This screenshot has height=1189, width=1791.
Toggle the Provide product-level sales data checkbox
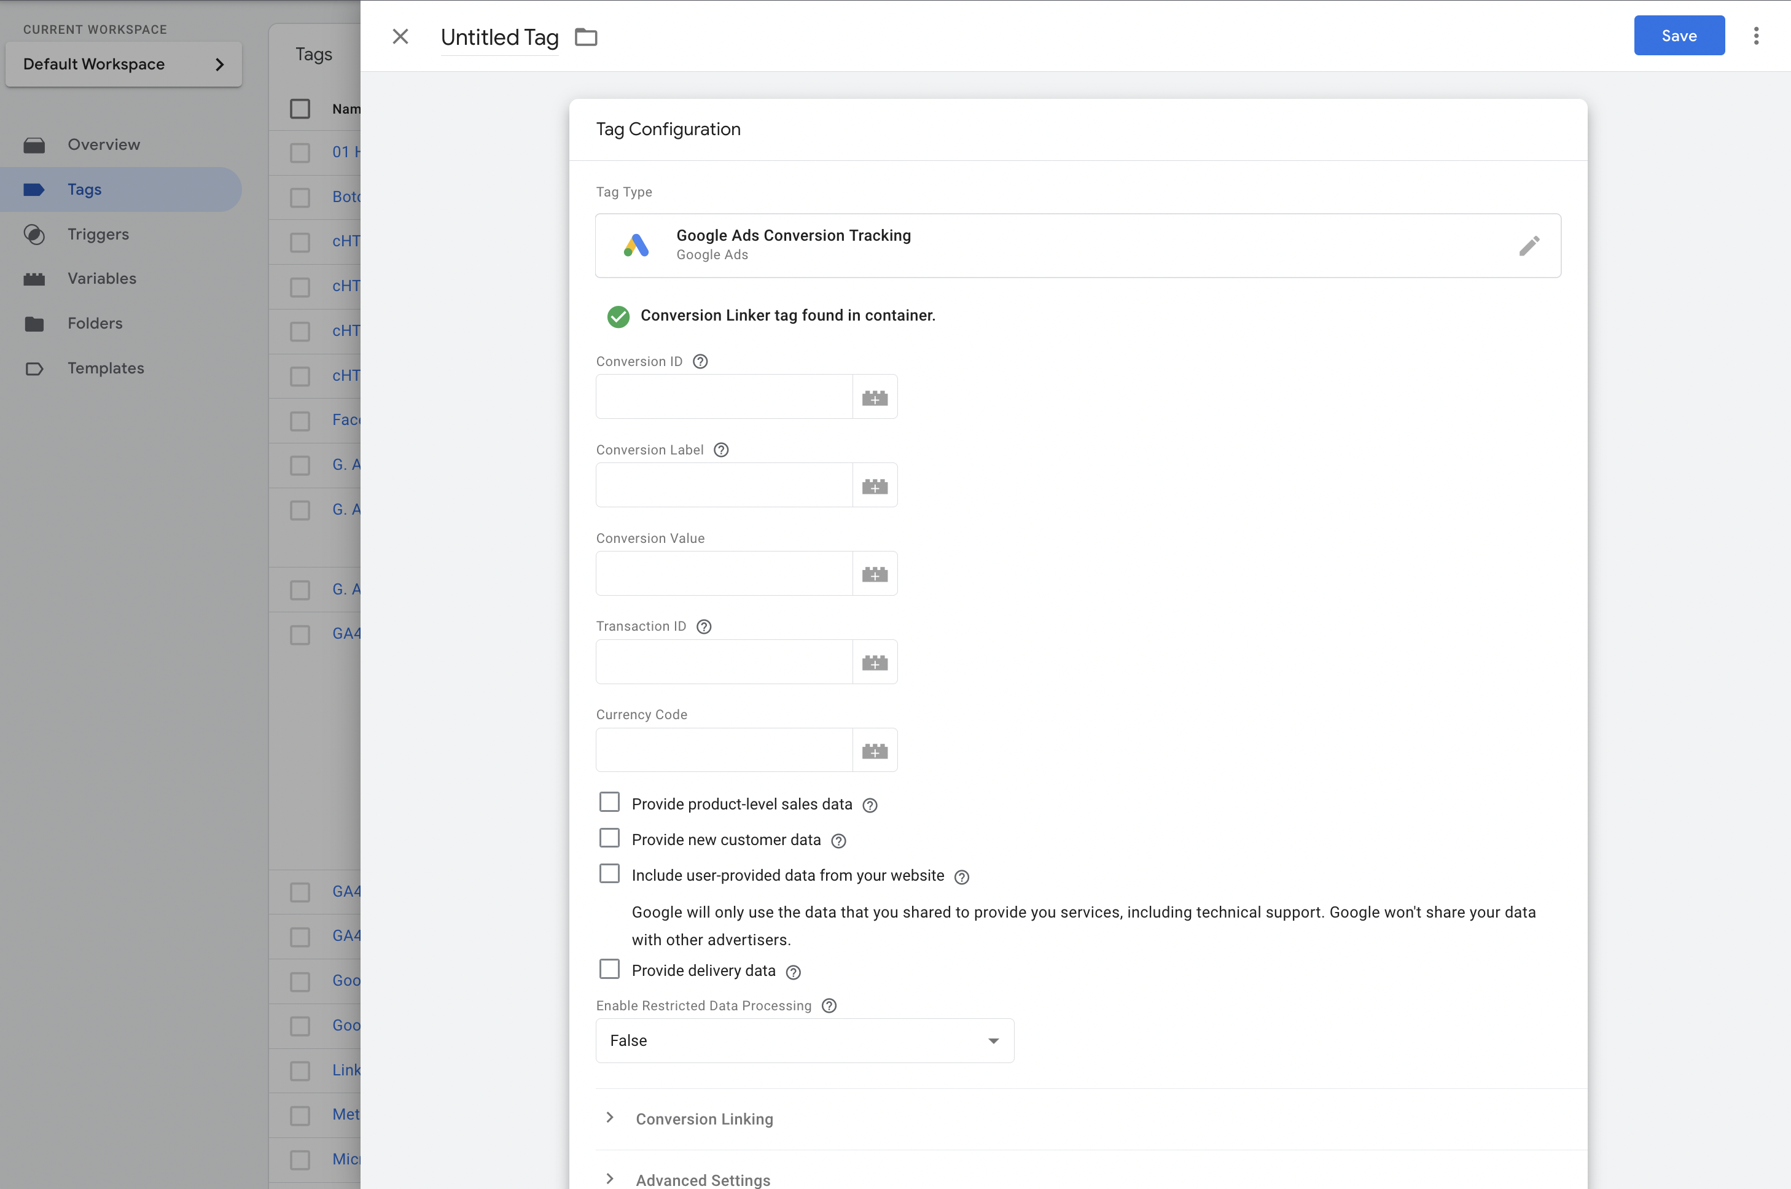click(x=609, y=803)
